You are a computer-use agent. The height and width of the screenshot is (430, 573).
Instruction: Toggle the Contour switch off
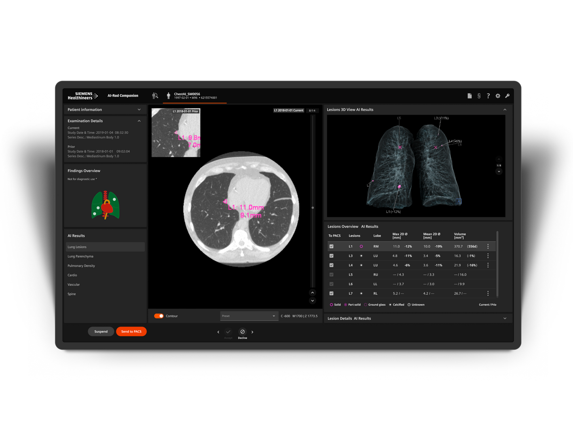(159, 316)
